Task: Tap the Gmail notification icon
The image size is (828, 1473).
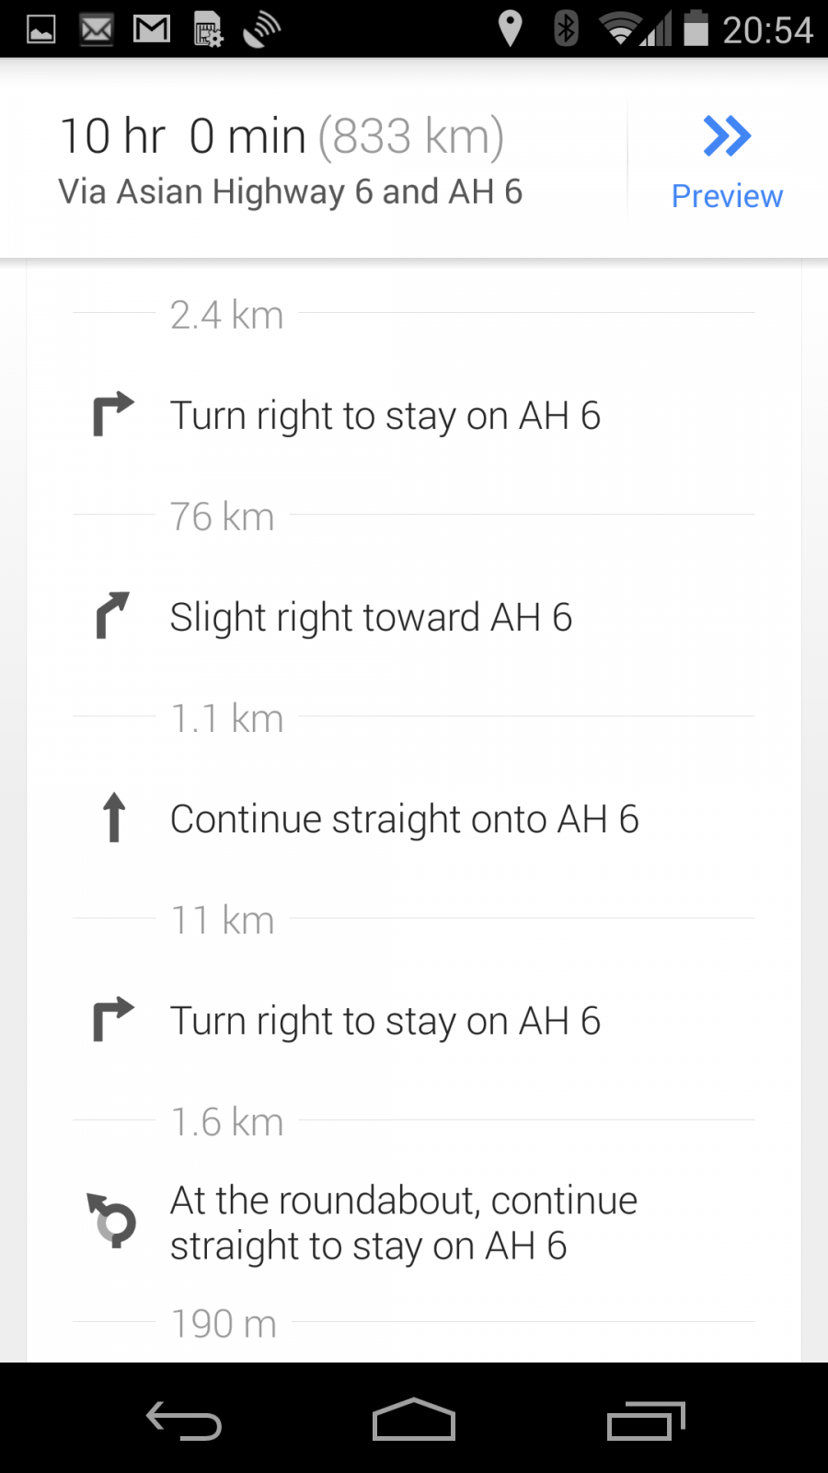Action: click(x=152, y=29)
